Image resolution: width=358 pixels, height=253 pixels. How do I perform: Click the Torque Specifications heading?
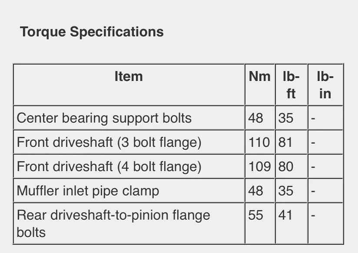(92, 32)
